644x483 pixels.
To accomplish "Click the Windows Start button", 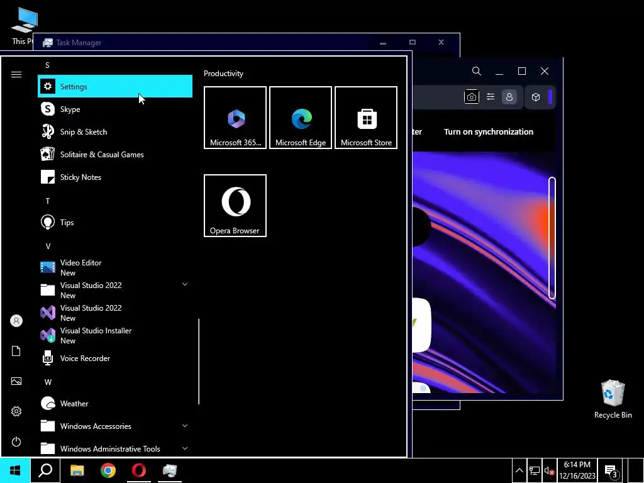I will coord(15,470).
